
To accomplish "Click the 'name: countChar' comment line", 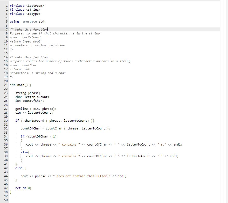I will coord(23,65).
